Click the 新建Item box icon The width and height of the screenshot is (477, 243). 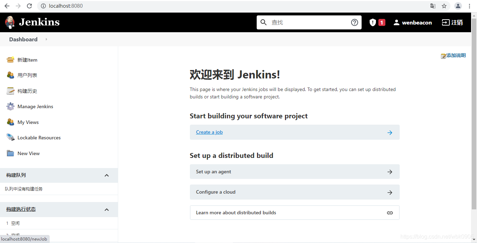(x=10, y=60)
